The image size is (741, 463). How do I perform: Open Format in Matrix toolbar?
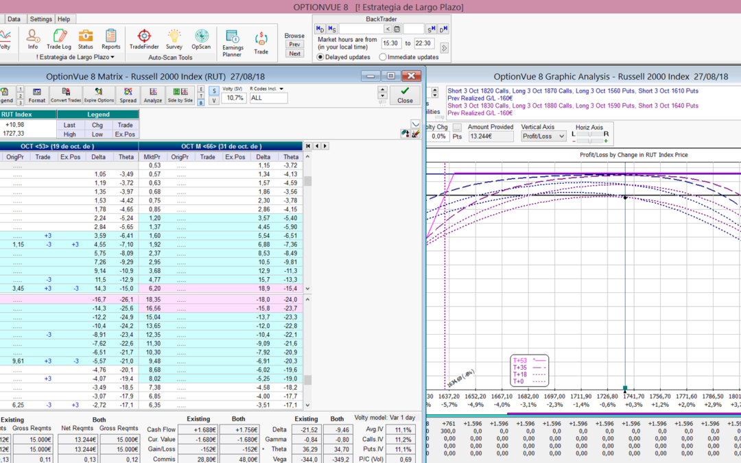pyautogui.click(x=37, y=95)
